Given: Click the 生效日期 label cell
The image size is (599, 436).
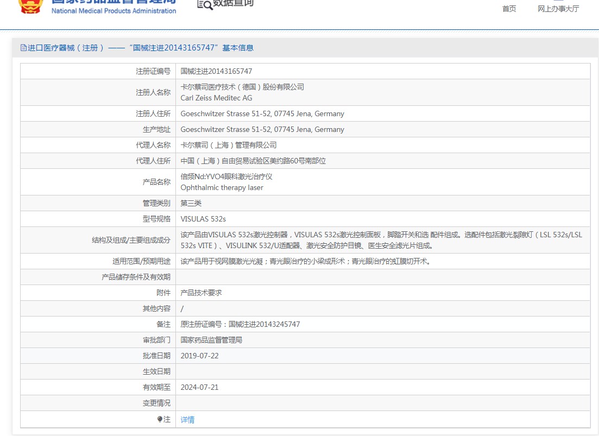Looking at the screenshot, I should click(98, 371).
